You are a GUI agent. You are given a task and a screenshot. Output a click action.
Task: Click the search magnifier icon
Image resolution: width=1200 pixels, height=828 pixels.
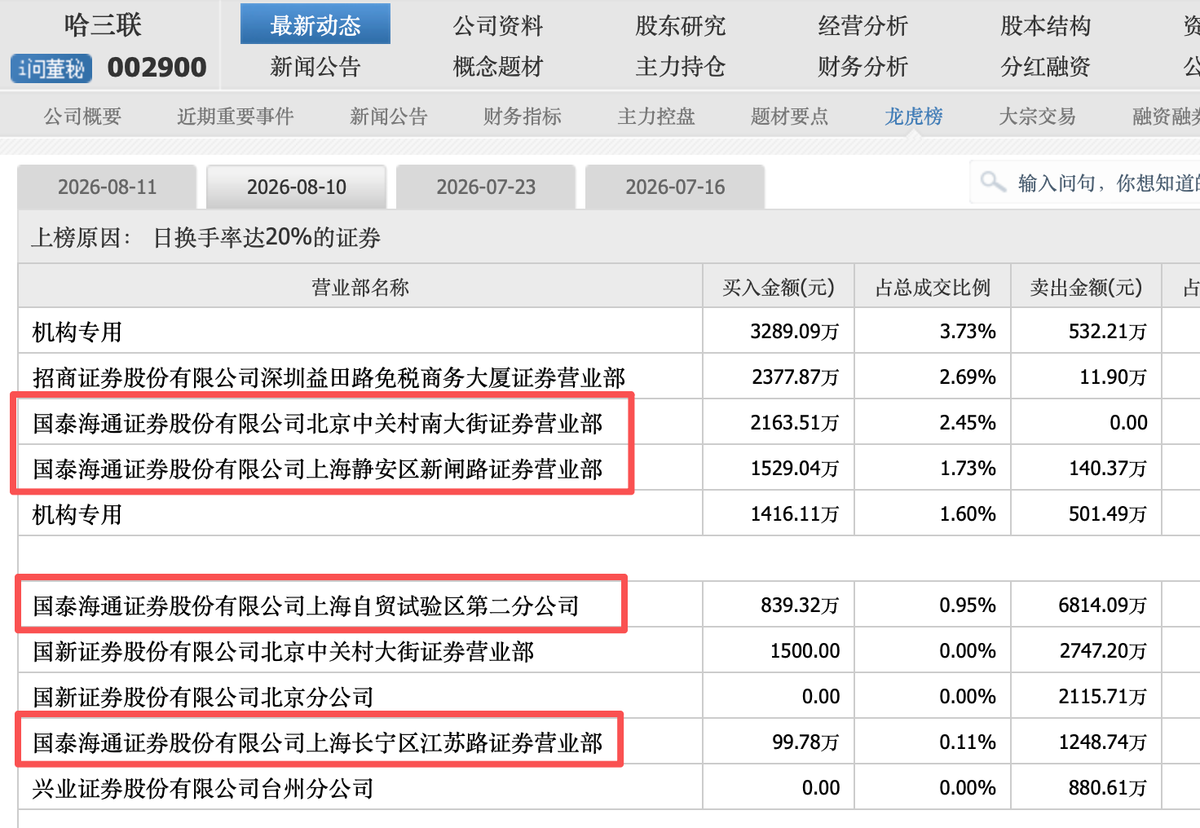[992, 182]
